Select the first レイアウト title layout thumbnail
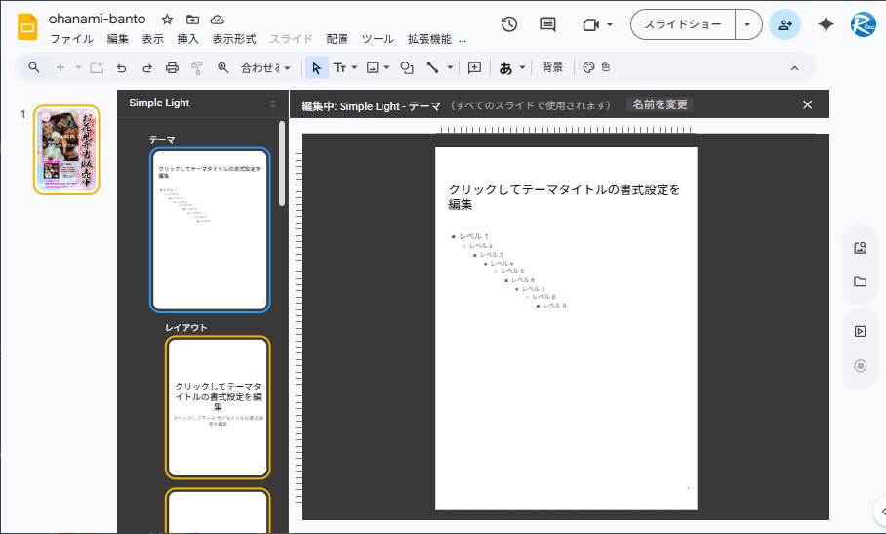This screenshot has height=534, width=886. pyautogui.click(x=218, y=407)
